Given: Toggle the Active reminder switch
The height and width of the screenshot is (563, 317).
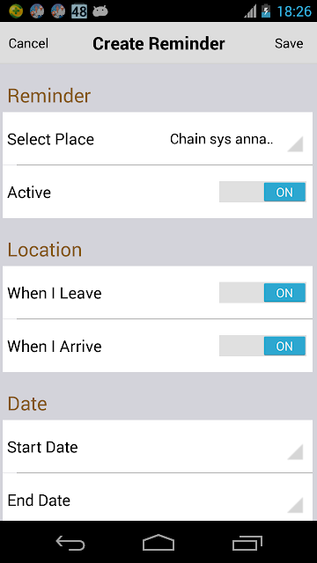Looking at the screenshot, I should click(x=262, y=192).
